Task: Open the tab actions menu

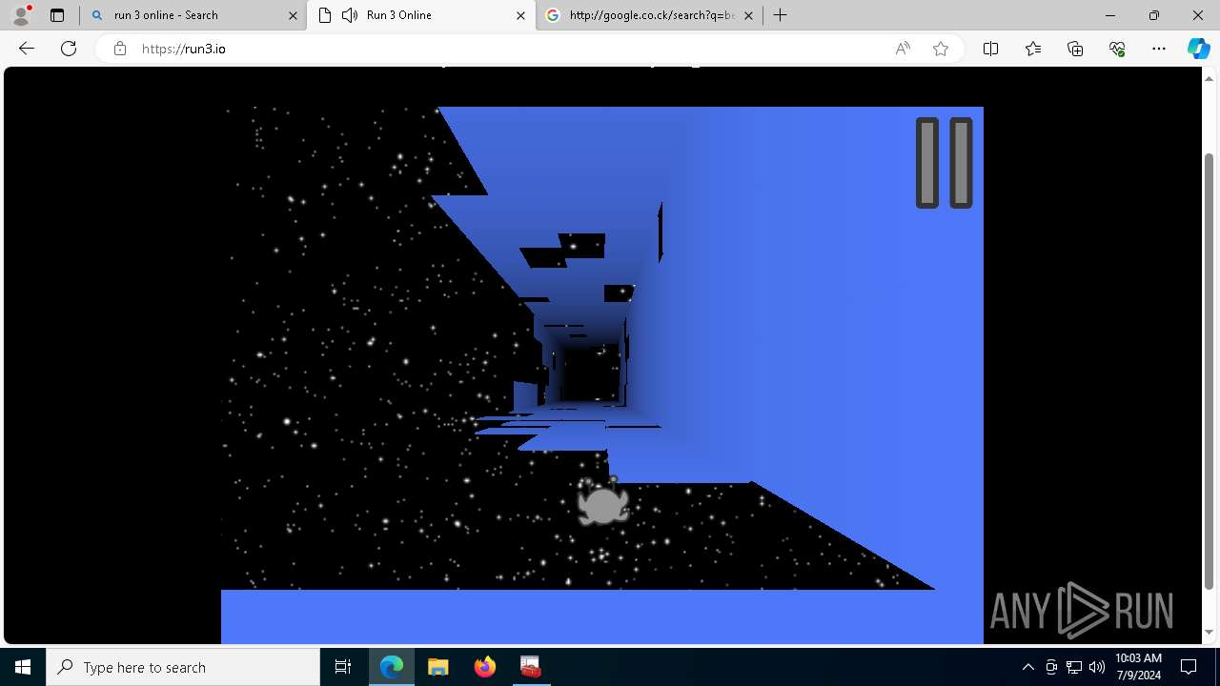Action: [57, 15]
